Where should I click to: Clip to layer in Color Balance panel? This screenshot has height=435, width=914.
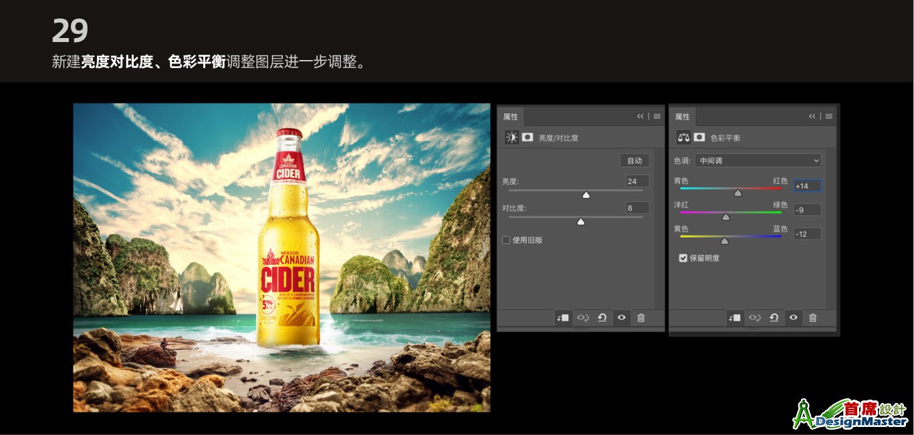coord(735,318)
